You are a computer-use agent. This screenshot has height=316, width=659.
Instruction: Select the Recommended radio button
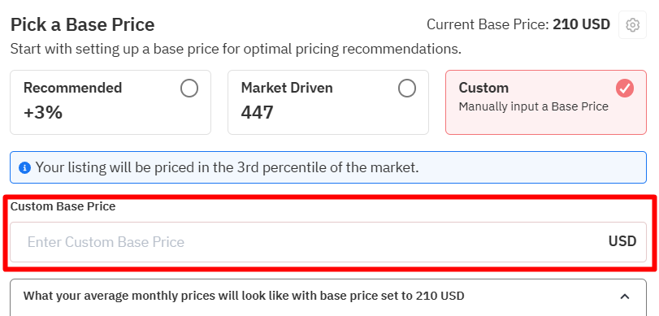[189, 89]
